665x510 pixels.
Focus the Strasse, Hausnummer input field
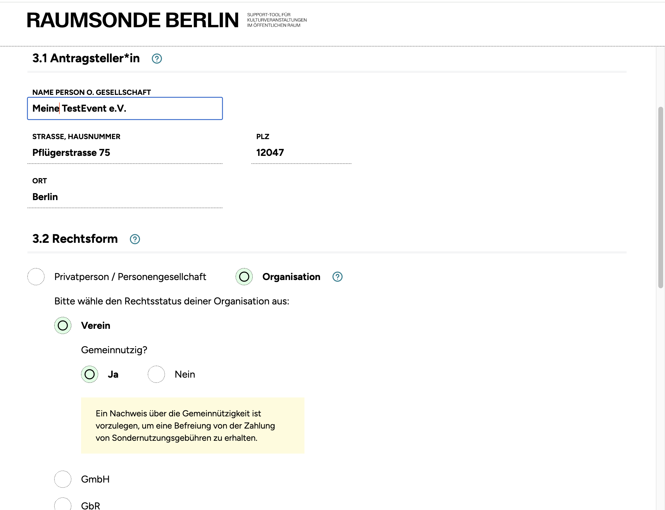[x=125, y=153]
